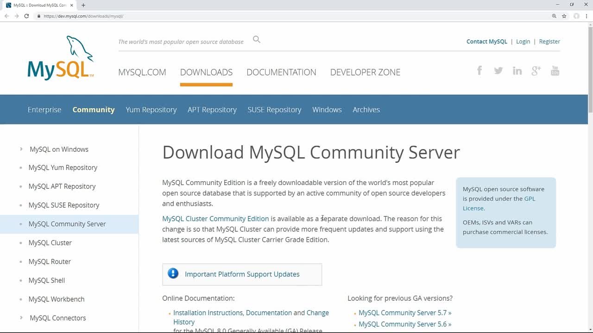Switch to the APT Repository tab
The width and height of the screenshot is (593, 333).
[212, 110]
